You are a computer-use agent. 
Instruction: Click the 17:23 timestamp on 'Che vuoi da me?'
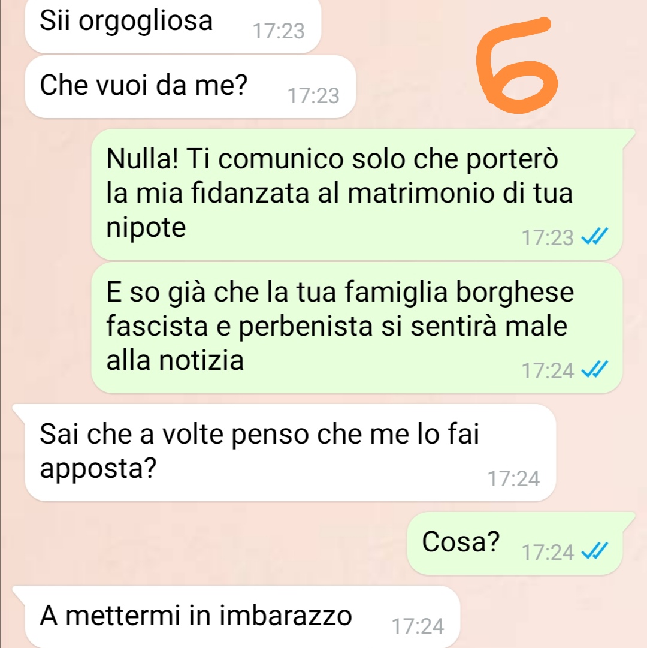[x=313, y=96]
